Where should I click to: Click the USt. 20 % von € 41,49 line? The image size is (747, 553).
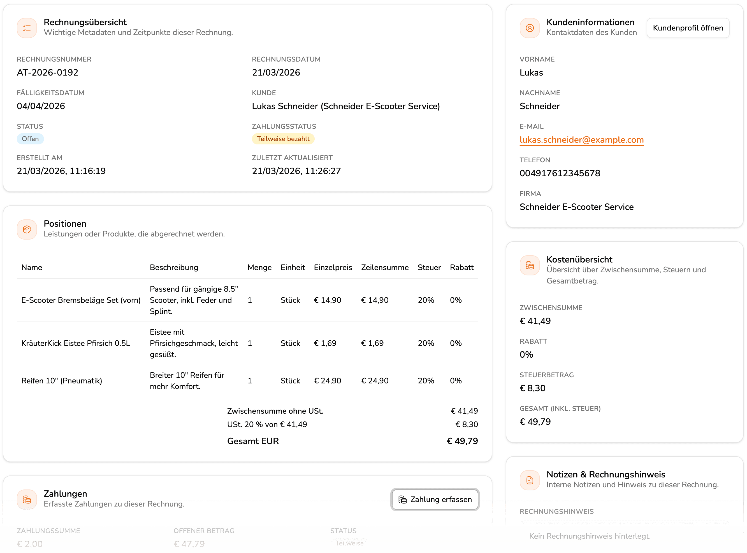pyautogui.click(x=267, y=424)
